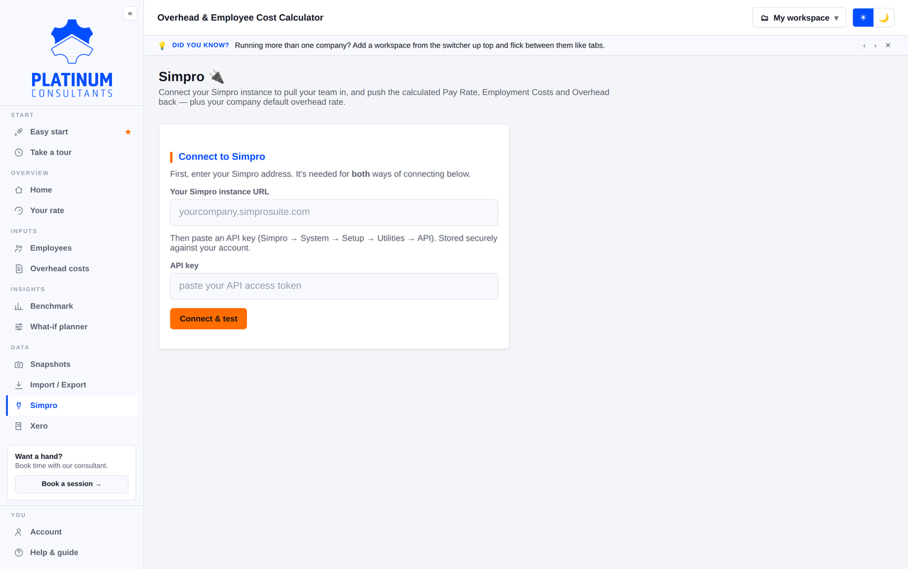The image size is (908, 569).
Task: Open the Take a tour clock icon
Action: coord(18,153)
